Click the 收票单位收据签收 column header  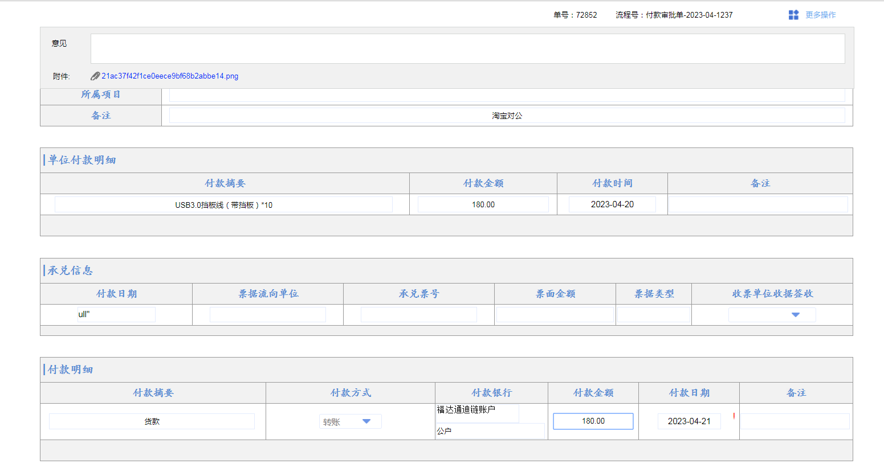coord(772,294)
